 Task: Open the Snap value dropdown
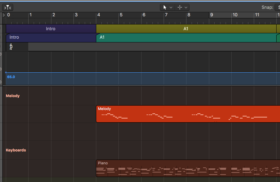(x=277, y=7)
